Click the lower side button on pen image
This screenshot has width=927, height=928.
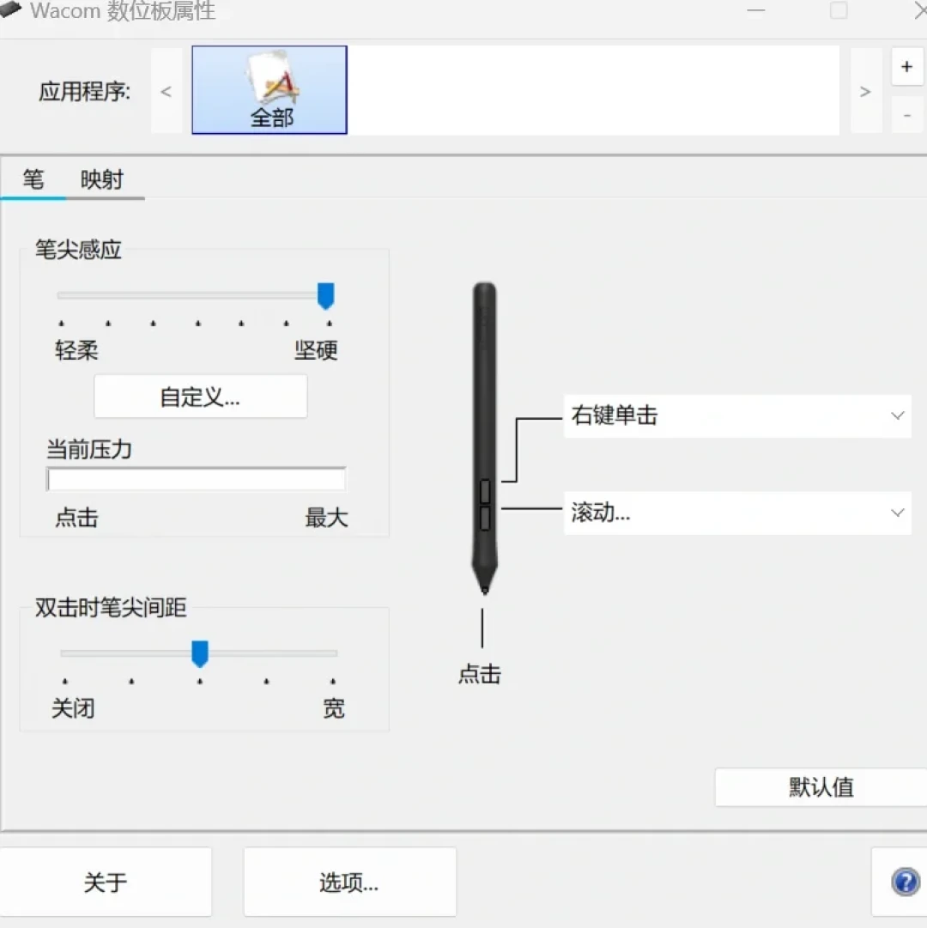click(485, 519)
